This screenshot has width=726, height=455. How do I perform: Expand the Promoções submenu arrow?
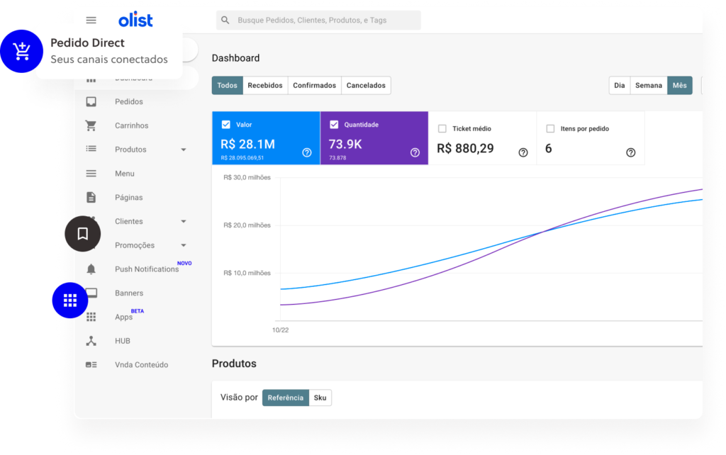pyautogui.click(x=184, y=245)
